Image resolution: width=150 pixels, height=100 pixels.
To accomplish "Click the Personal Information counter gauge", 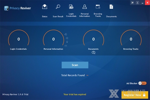I will pyautogui.click(x=53, y=39).
